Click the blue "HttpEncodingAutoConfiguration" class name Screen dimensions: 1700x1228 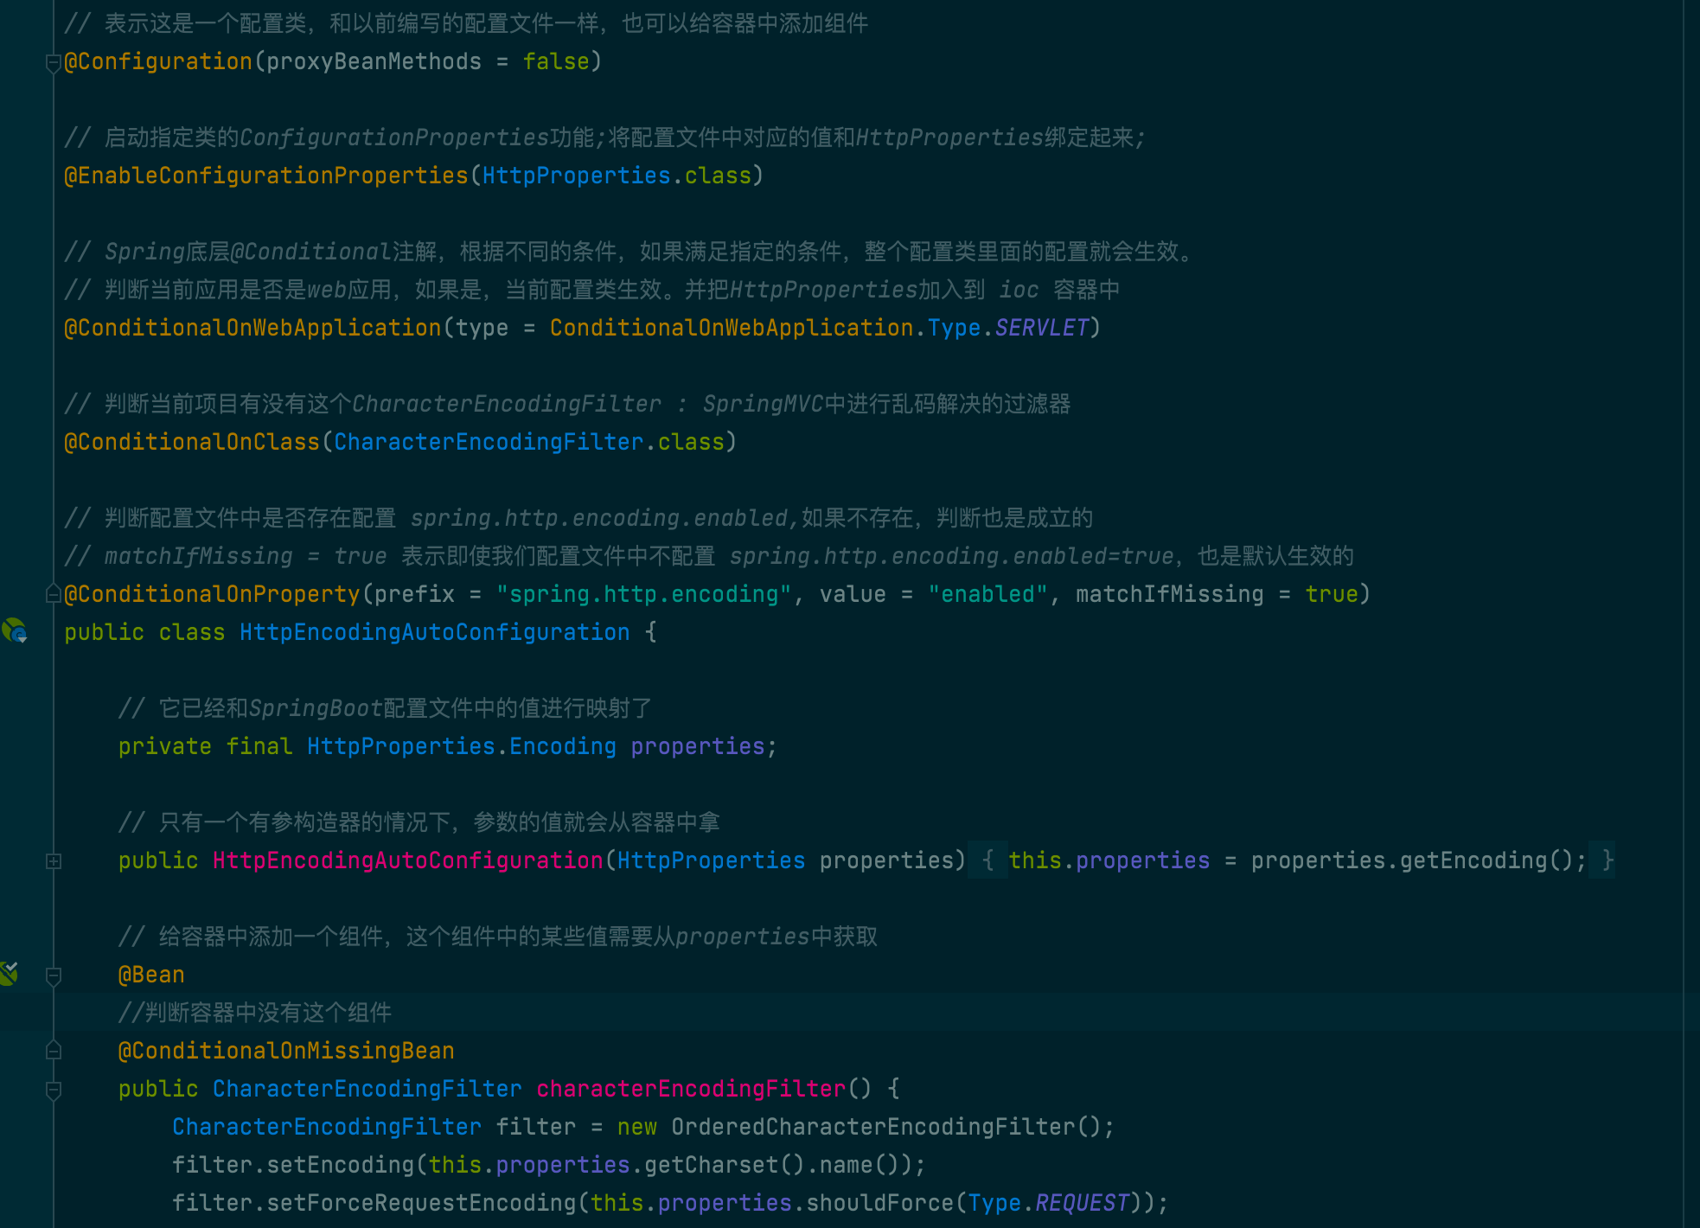(435, 632)
